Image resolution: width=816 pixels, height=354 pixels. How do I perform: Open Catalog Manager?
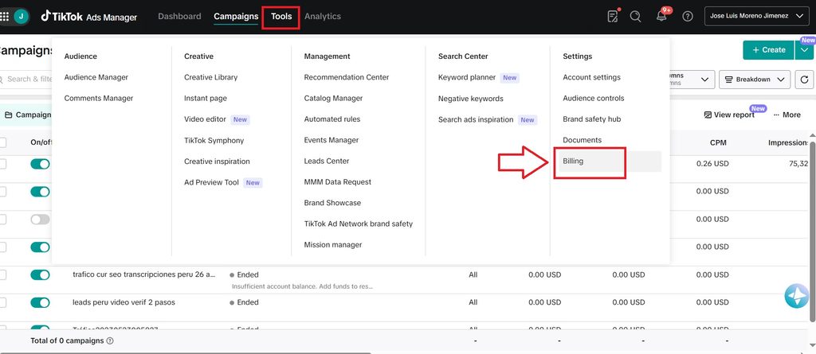(334, 99)
